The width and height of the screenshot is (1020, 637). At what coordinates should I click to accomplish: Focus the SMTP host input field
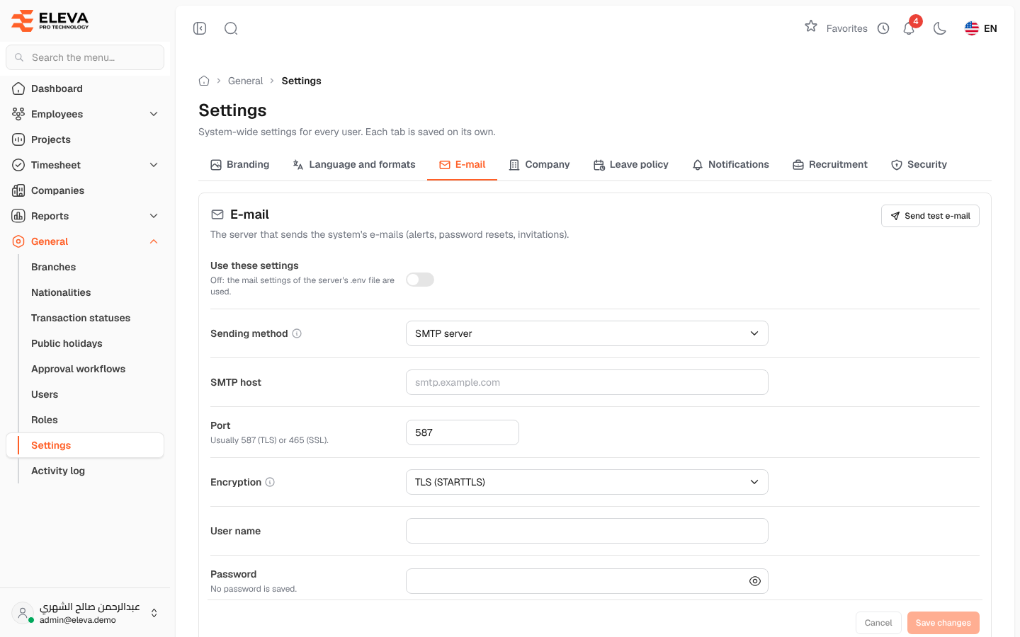587,382
